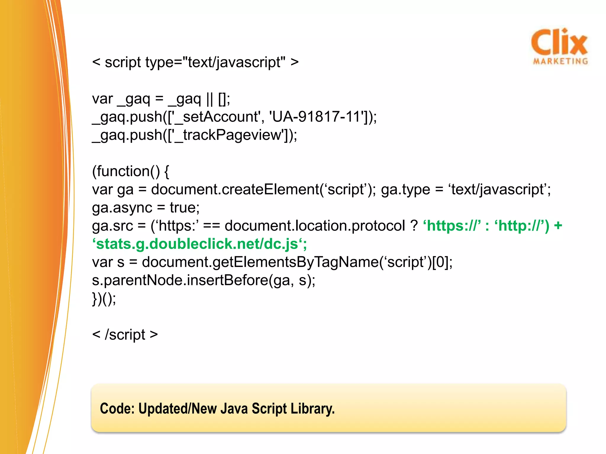Click the ga.src document.location.protocol line
The width and height of the screenshot is (606, 454).
(x=327, y=226)
